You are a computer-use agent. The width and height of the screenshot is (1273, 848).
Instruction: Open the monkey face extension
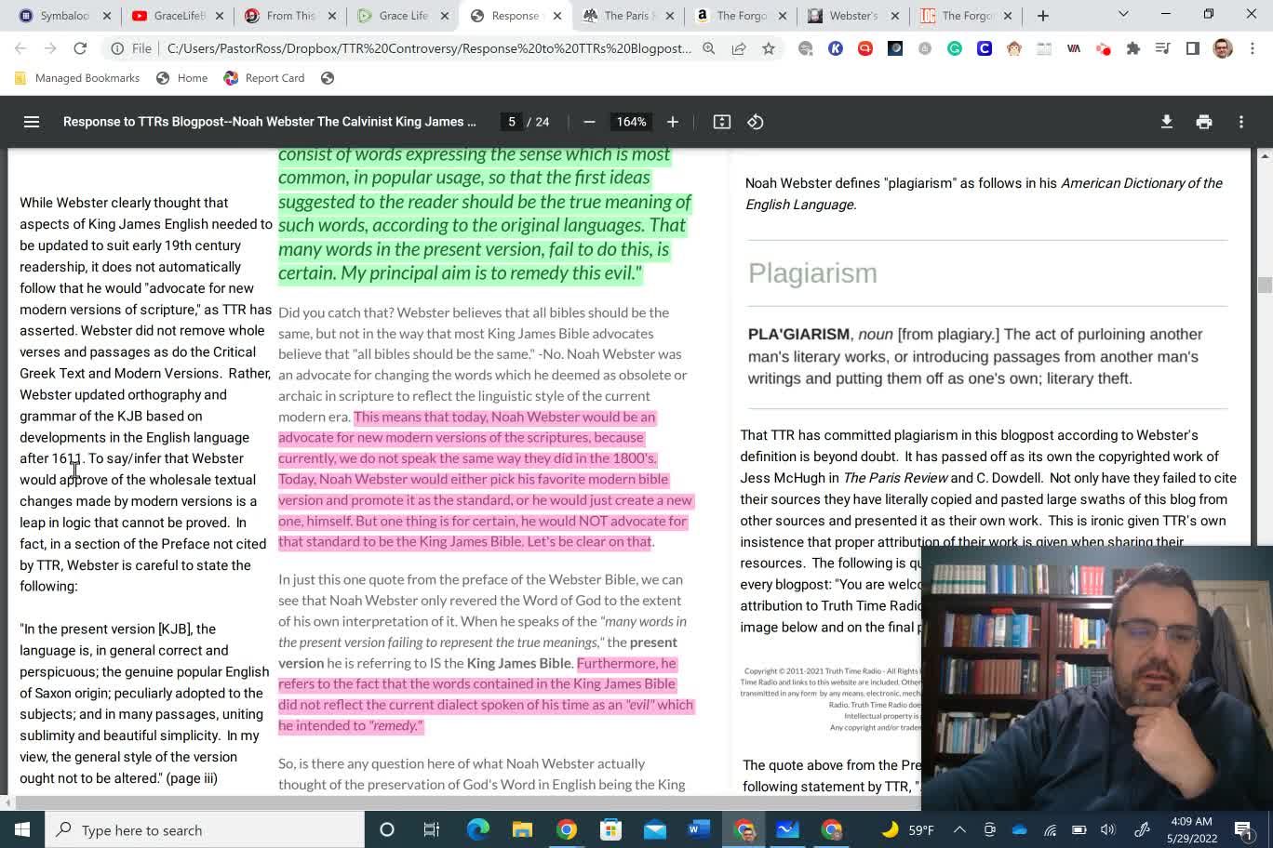[x=1014, y=48]
